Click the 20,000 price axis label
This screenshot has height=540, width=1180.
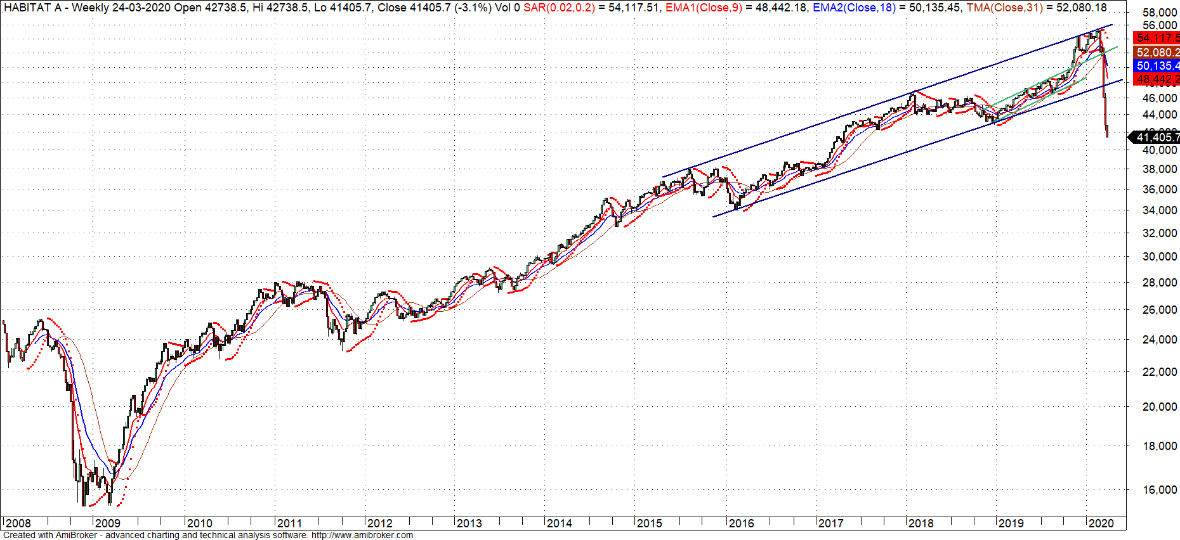click(x=1160, y=407)
